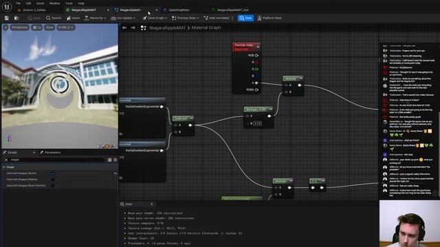The width and height of the screenshot is (440, 247).
Task: Click the Subtract node output pin
Action: pos(190,125)
